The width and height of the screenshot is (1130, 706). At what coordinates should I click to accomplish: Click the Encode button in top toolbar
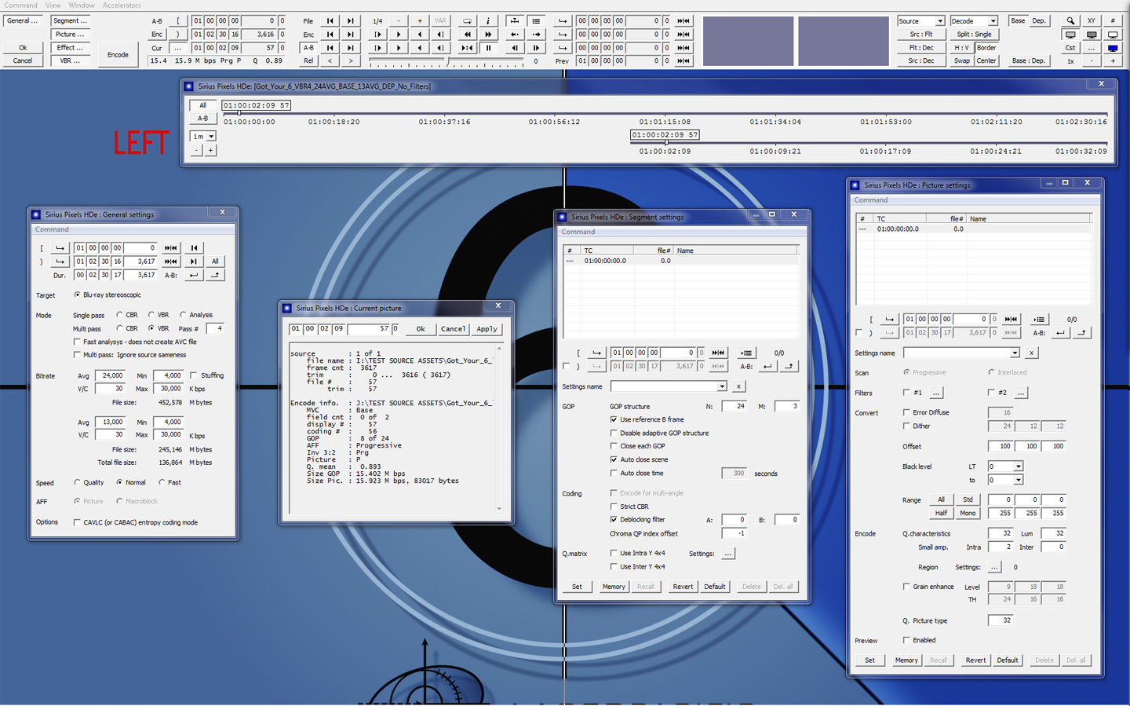(x=118, y=55)
